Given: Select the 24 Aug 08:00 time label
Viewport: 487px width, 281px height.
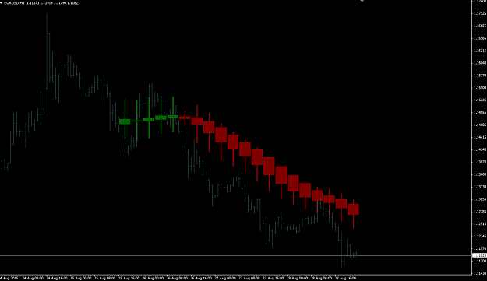Looking at the screenshot, I should tap(33, 278).
